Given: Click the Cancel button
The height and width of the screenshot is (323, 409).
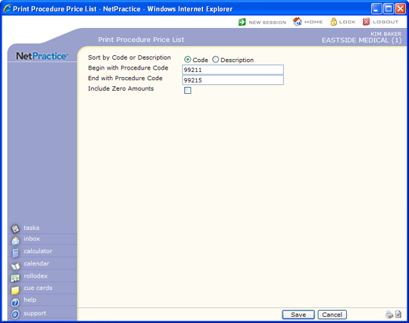Looking at the screenshot, I should click(x=332, y=315).
